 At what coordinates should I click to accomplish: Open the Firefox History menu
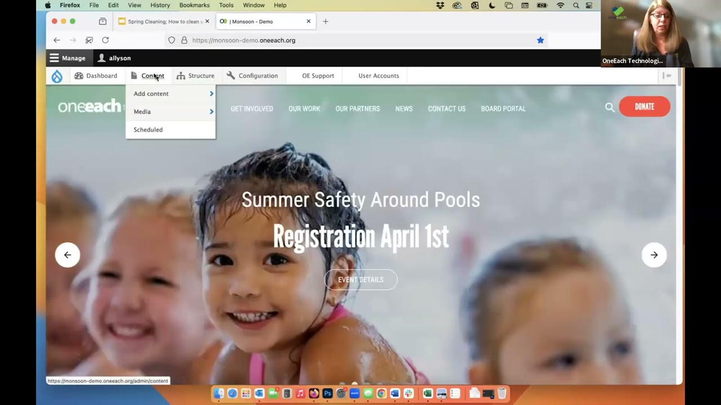[x=160, y=5]
